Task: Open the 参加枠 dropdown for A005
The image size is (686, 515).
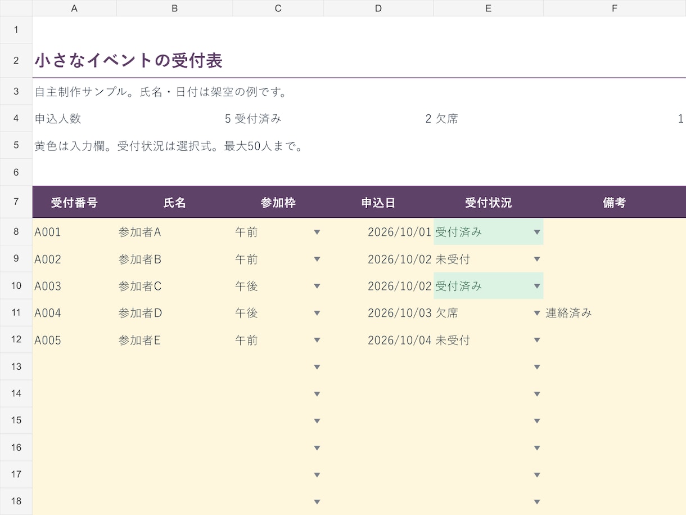Action: coord(317,340)
